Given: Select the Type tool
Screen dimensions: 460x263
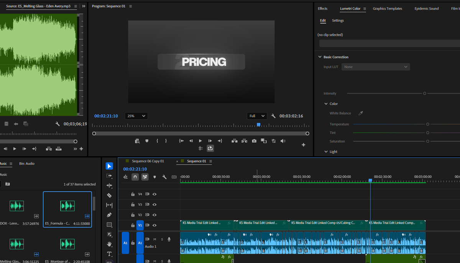Looking at the screenshot, I should click(x=109, y=254).
